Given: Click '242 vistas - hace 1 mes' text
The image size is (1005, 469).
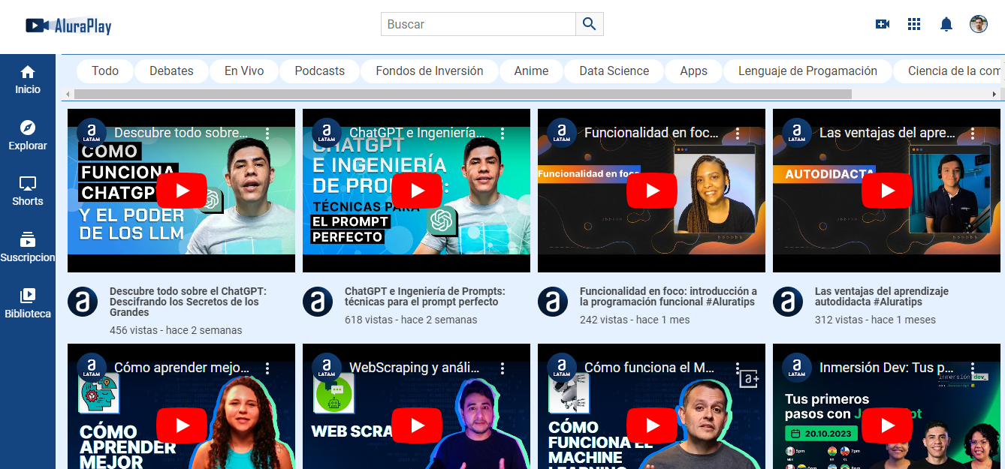Looking at the screenshot, I should 635,320.
